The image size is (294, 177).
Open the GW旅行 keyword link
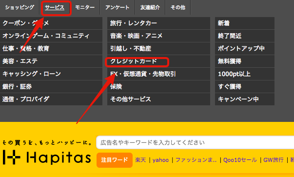point(274,160)
